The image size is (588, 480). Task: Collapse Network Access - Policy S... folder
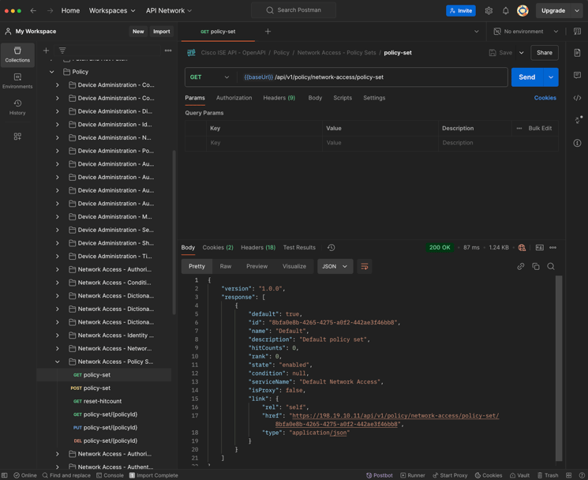point(58,362)
